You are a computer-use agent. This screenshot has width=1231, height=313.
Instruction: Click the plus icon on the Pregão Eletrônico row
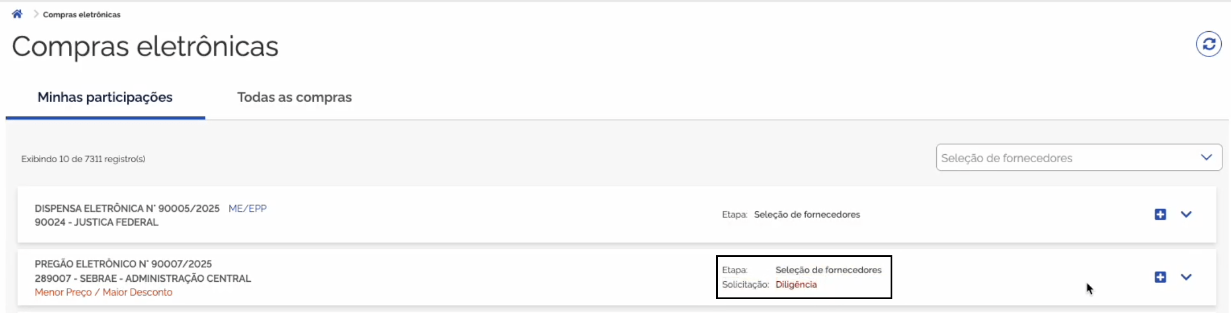[1160, 277]
